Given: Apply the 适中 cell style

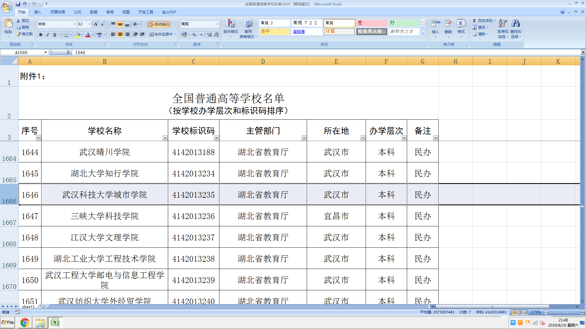Looking at the screenshot, I should tap(274, 31).
